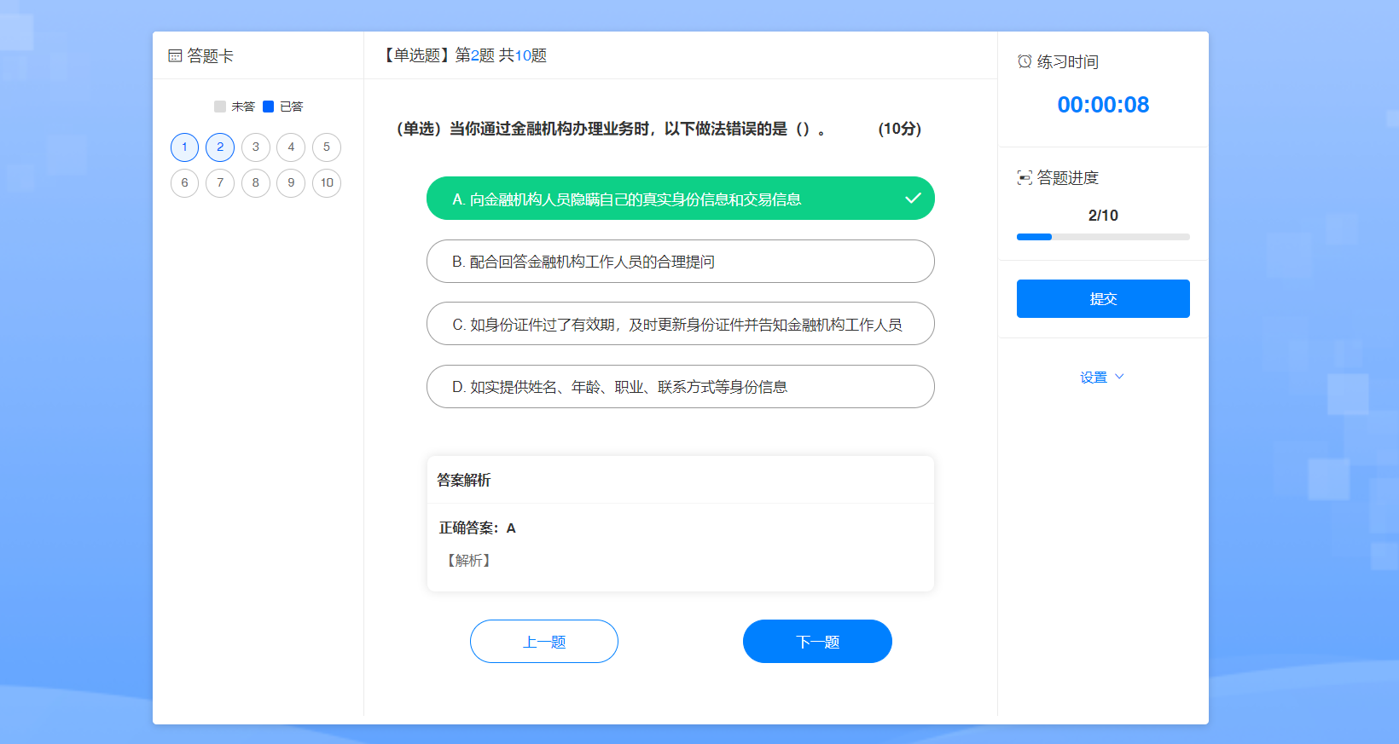Choose option D about providing name and age
Screen dimensions: 1399x744
tap(680, 387)
